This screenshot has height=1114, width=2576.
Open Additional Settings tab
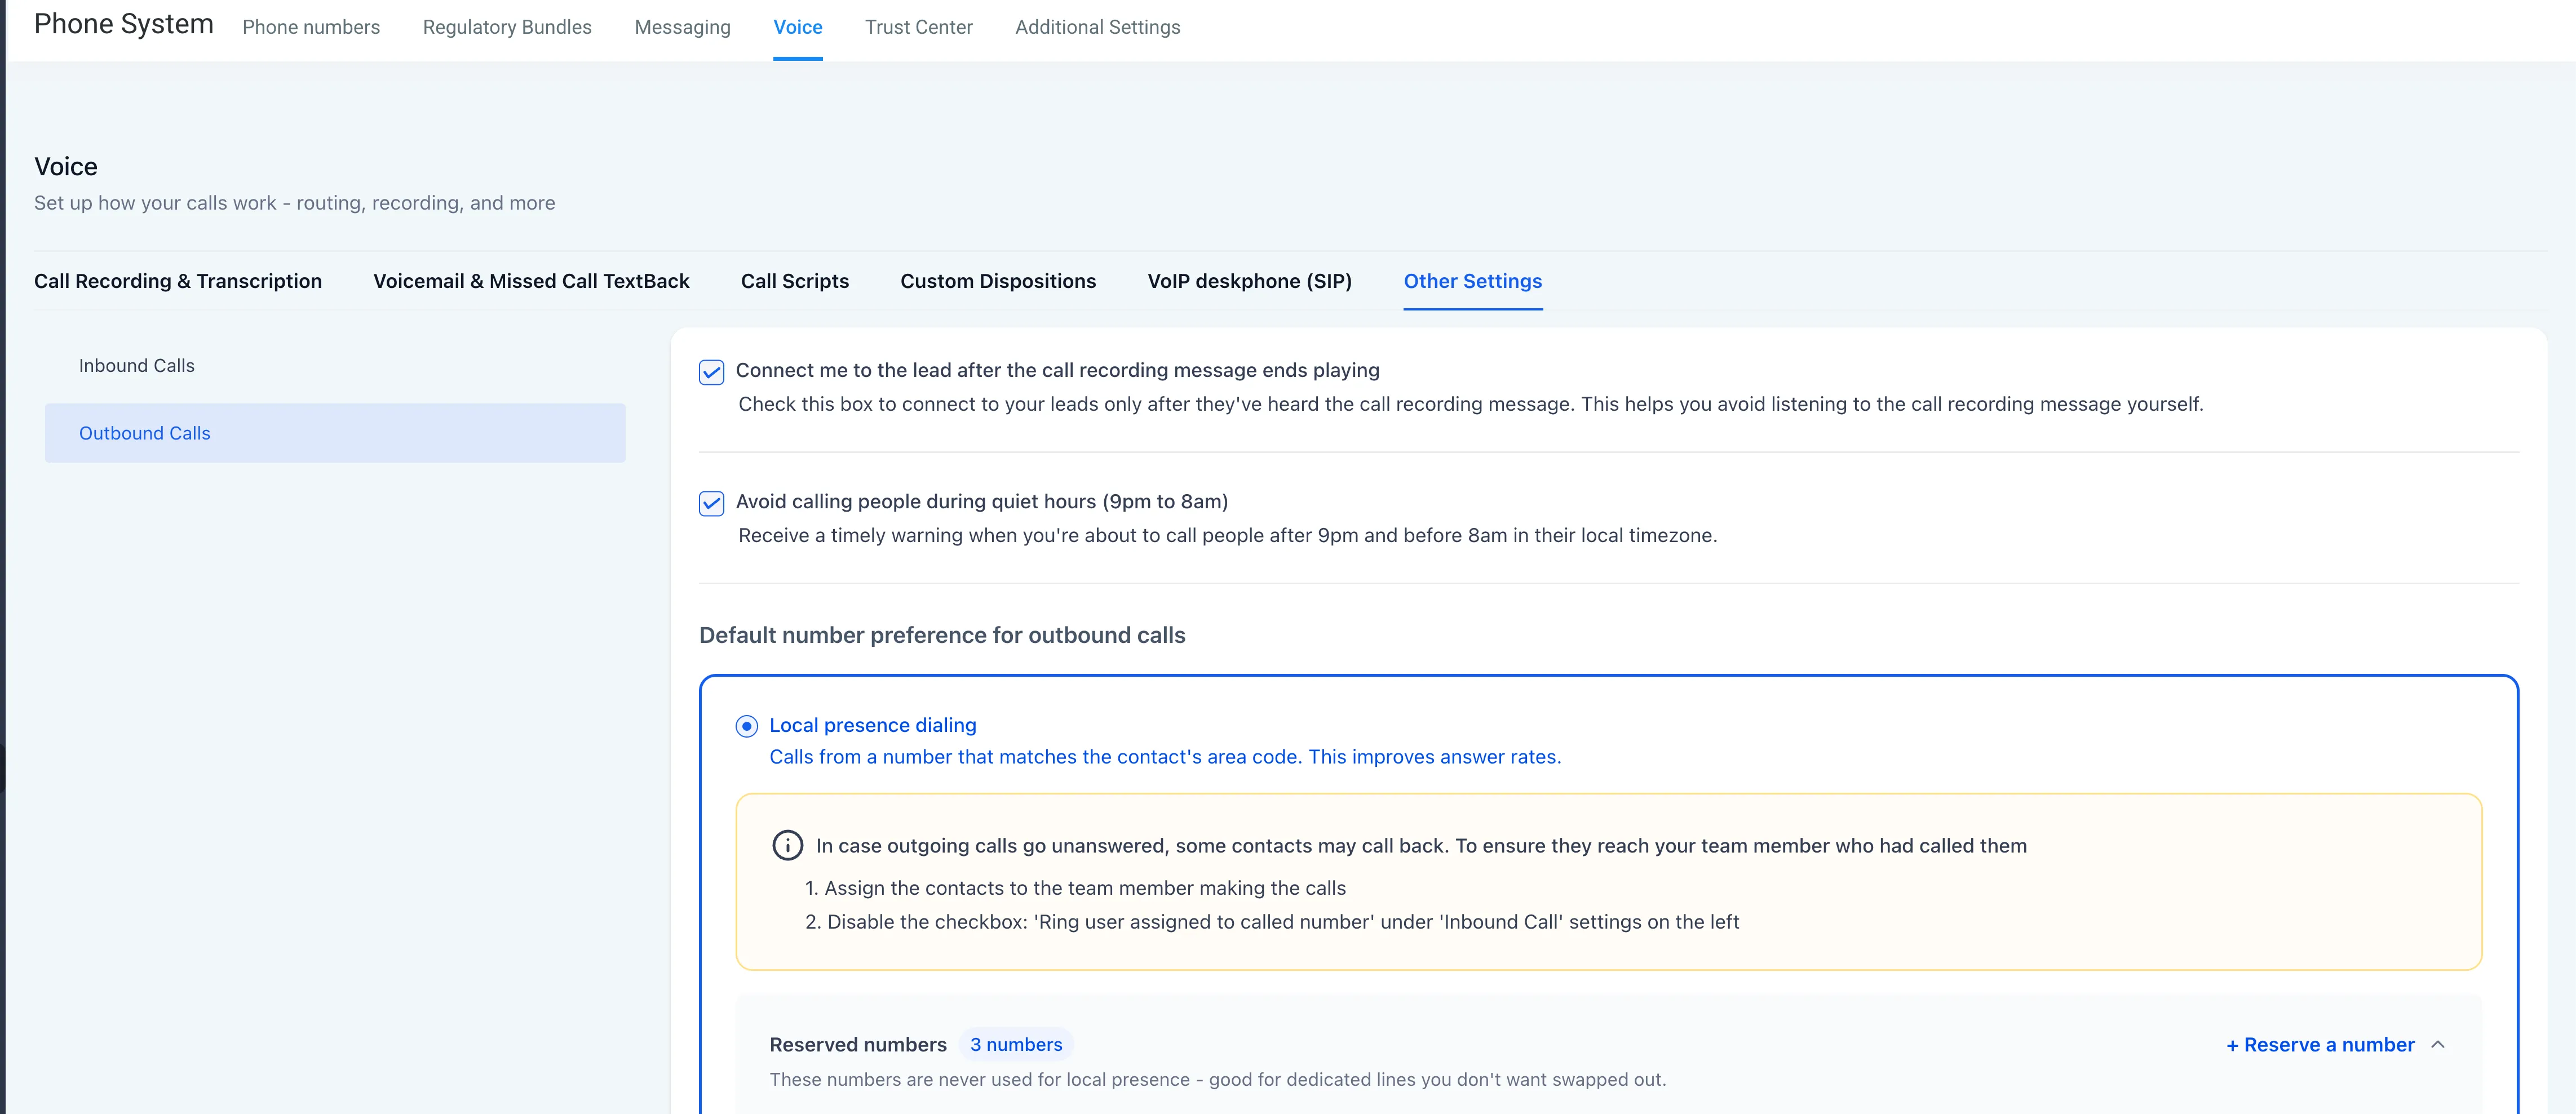point(1097,27)
